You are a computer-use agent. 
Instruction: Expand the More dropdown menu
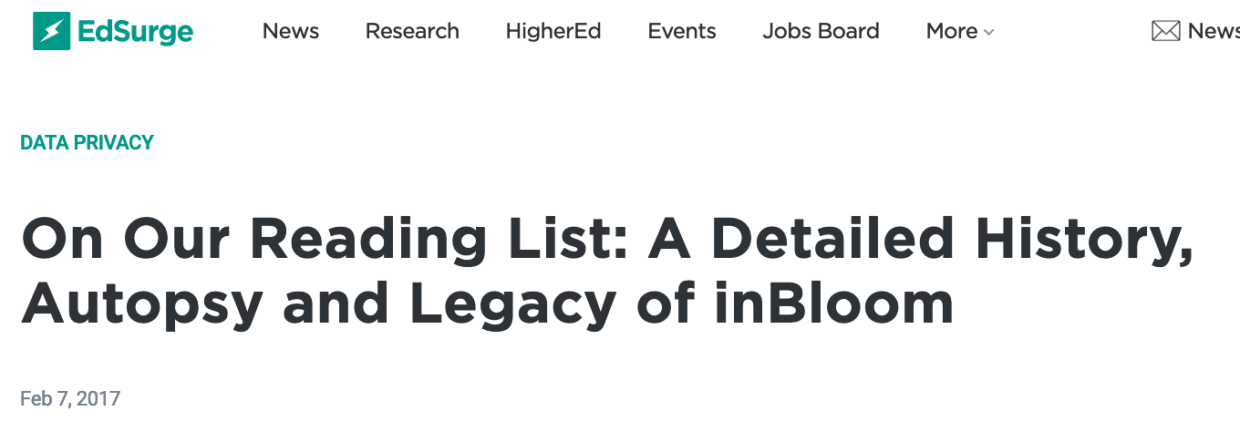coord(952,31)
